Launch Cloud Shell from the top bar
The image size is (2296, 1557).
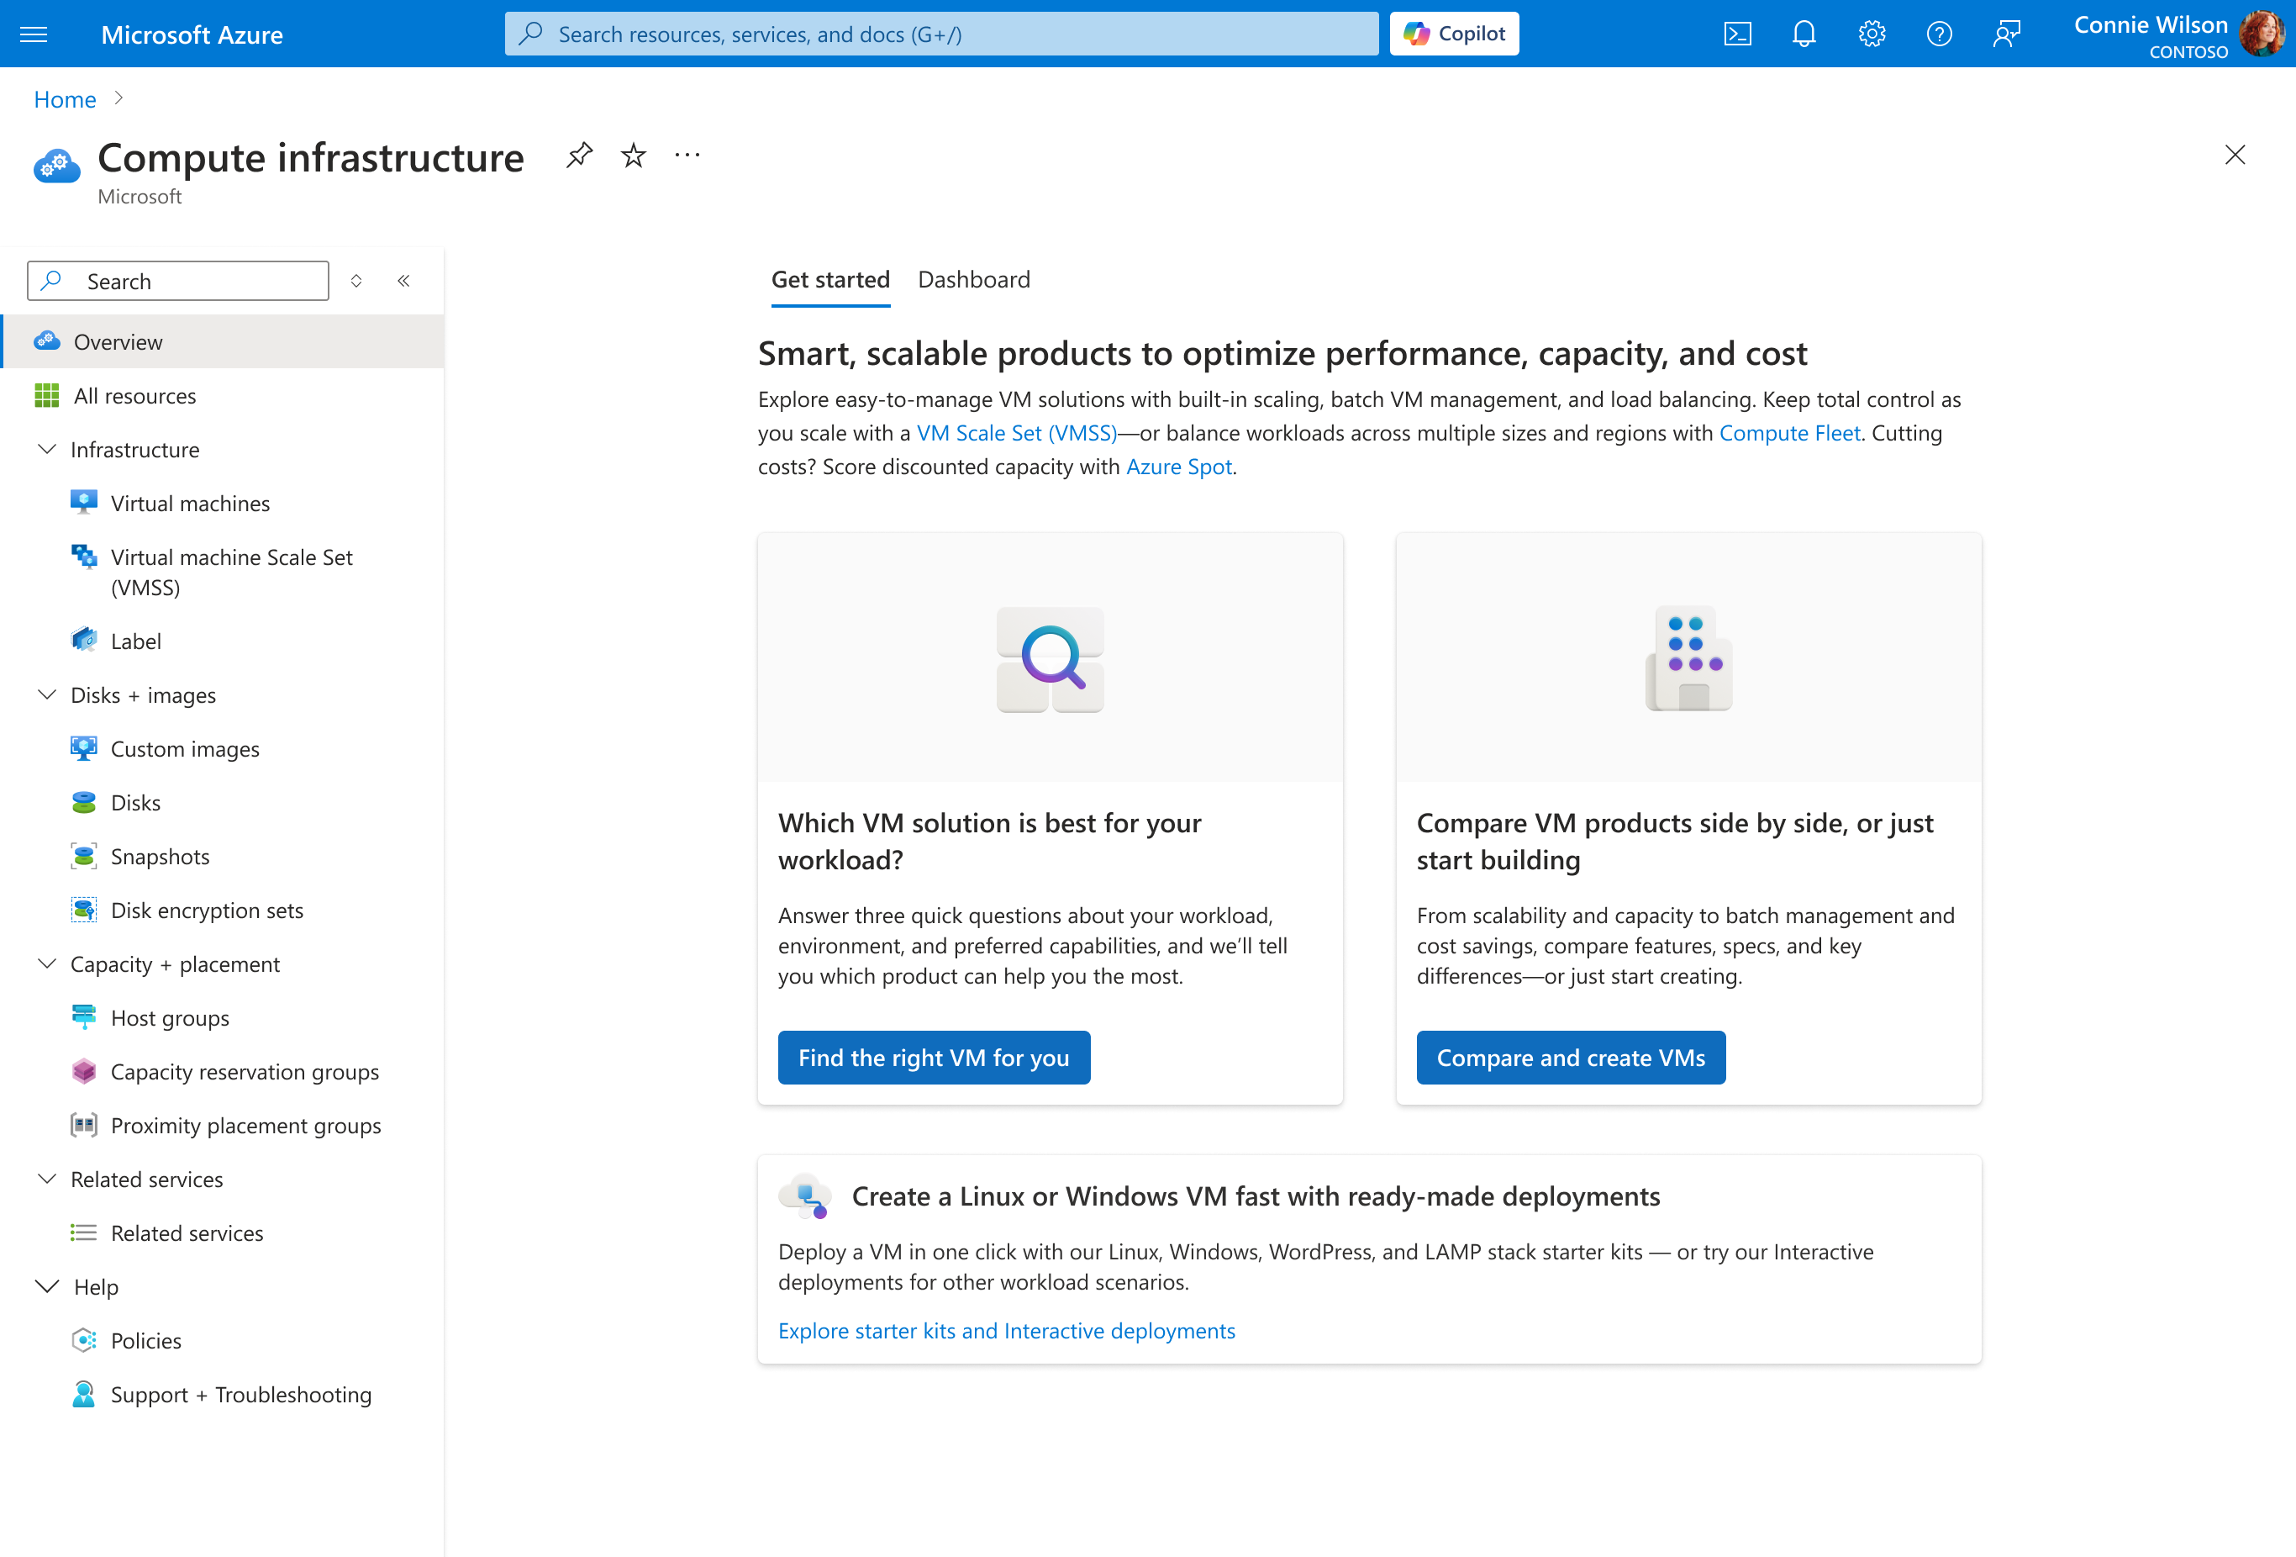click(x=1737, y=33)
